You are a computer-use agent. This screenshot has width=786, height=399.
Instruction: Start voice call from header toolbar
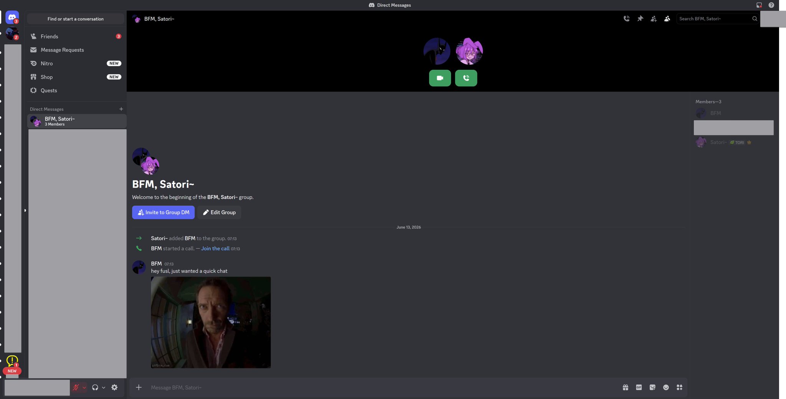[626, 18]
